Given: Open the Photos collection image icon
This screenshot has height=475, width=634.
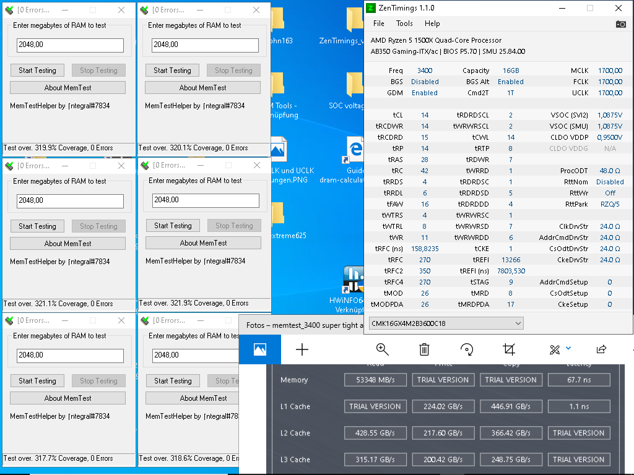Looking at the screenshot, I should 260,349.
